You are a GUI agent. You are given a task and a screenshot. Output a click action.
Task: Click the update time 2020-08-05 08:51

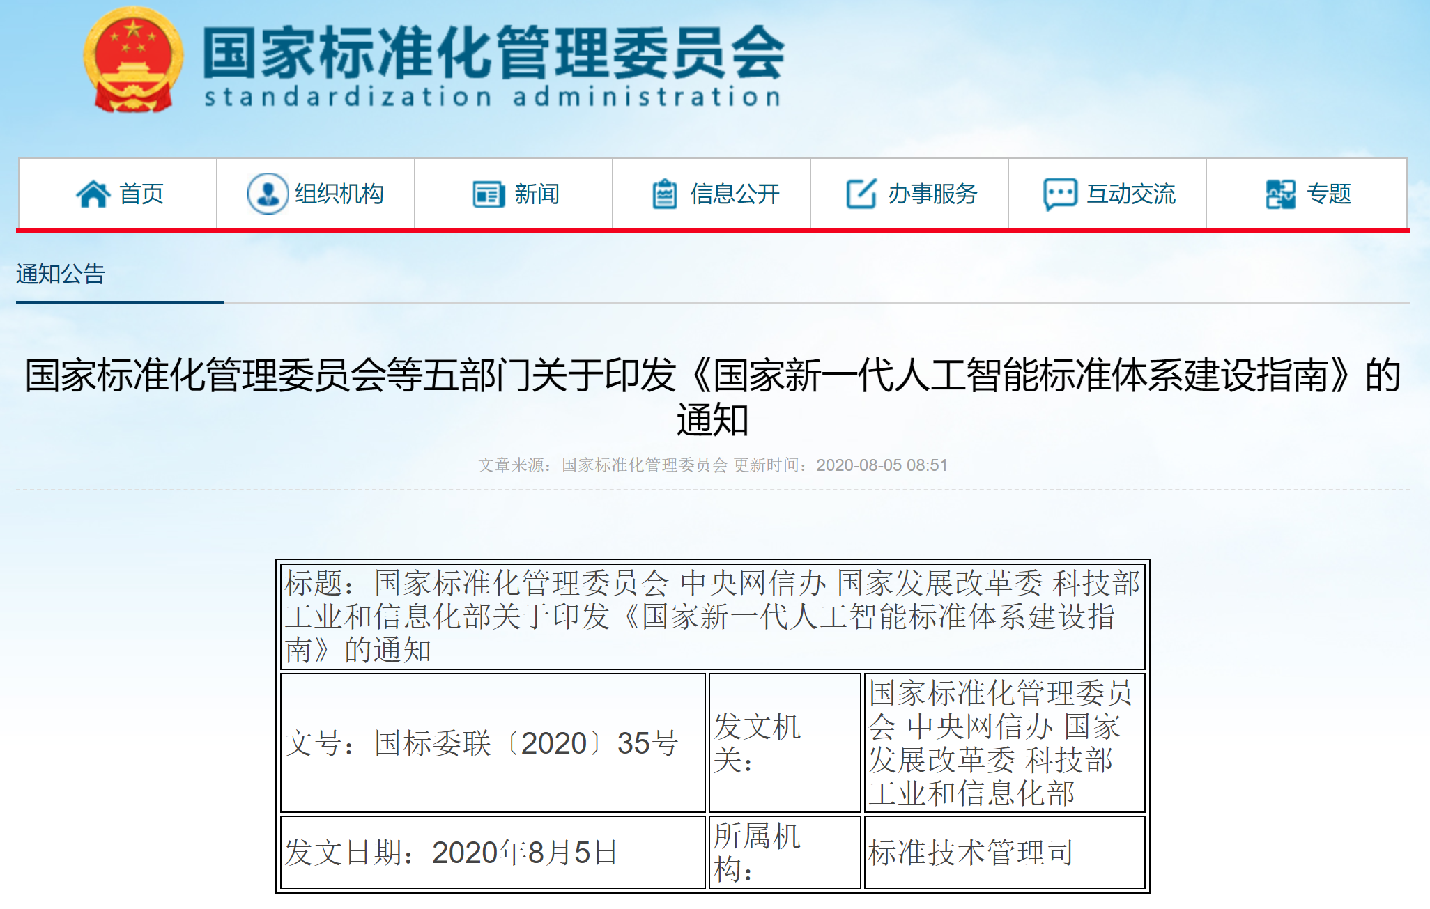pyautogui.click(x=841, y=465)
